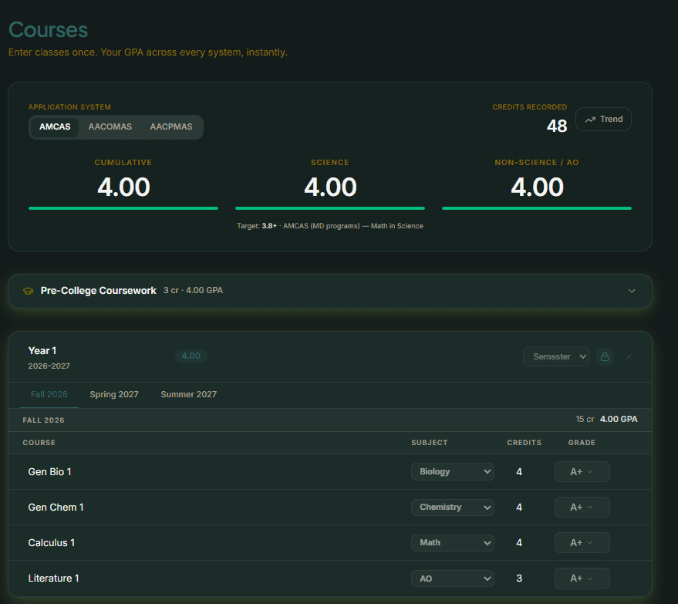Click the COURSE column header
This screenshot has height=604, width=678.
point(39,443)
